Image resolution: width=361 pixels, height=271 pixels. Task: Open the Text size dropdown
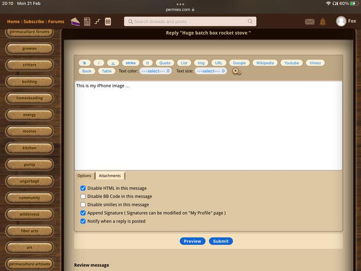coord(210,71)
